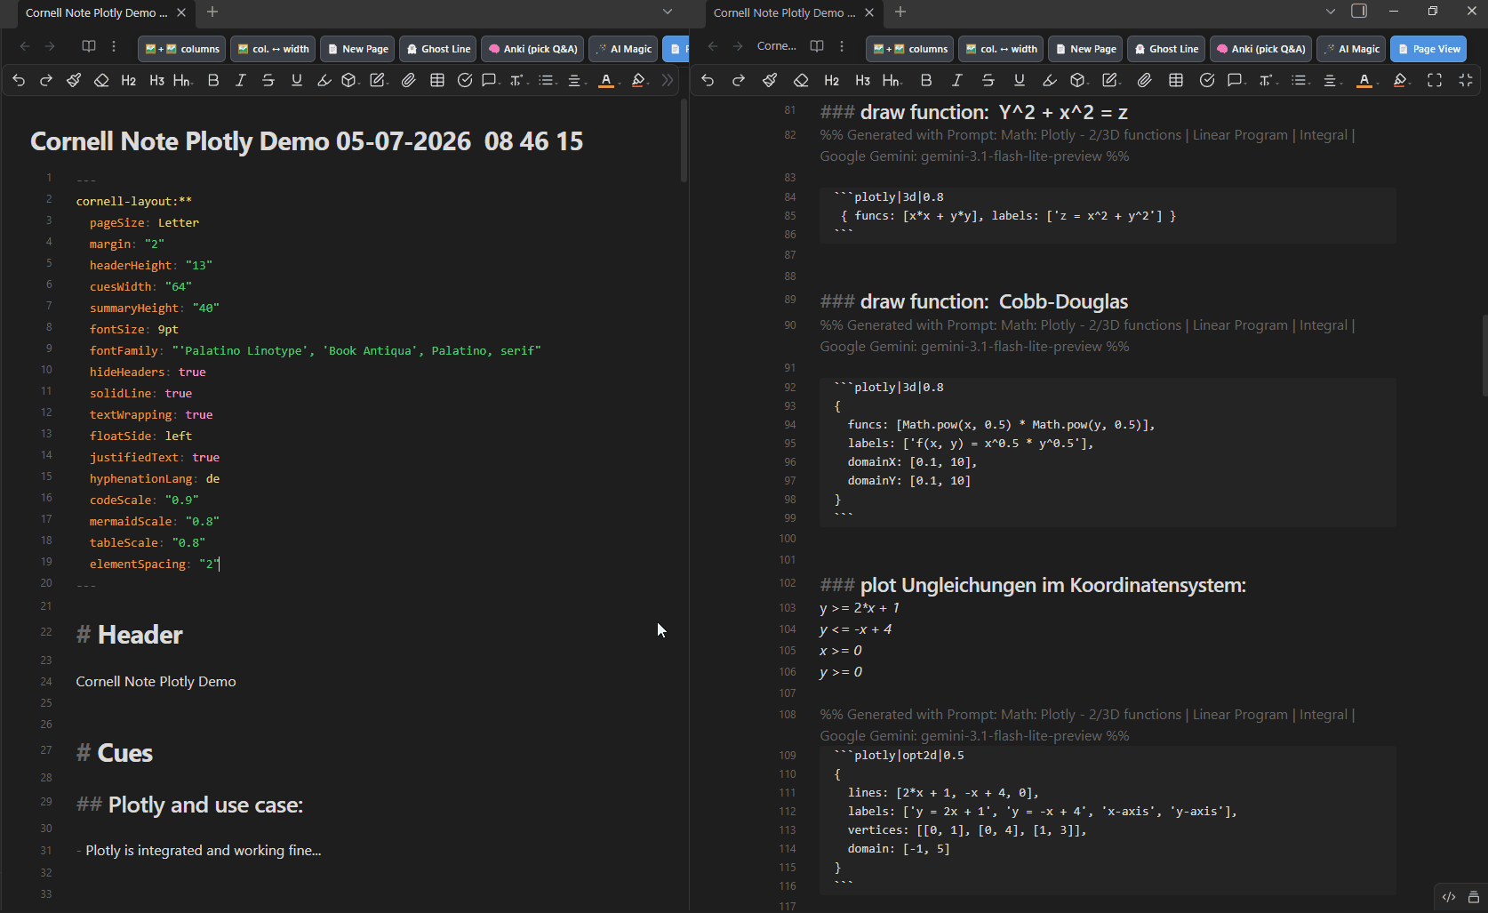Viewport: 1488px width, 913px height.
Task: Insert a New Page in the right pane
Action: coord(1085,49)
